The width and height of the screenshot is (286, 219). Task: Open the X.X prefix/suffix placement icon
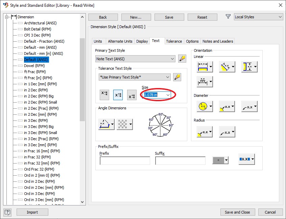coord(247,159)
